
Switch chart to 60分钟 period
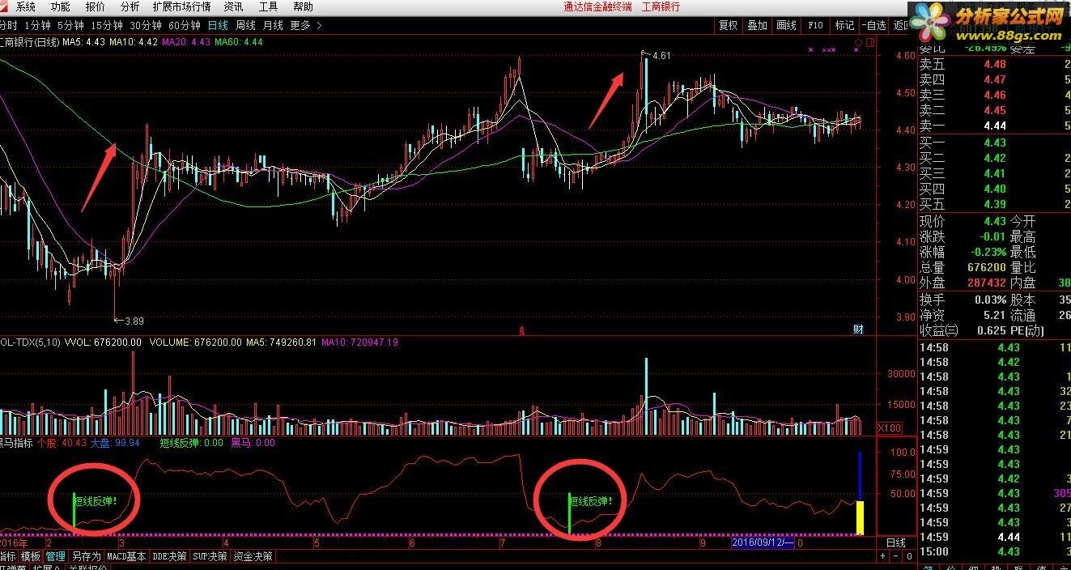(x=185, y=25)
